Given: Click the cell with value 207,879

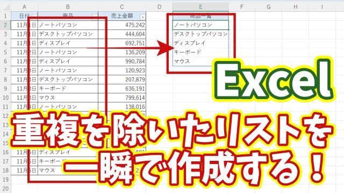Looking at the screenshot, I should tap(122, 79).
